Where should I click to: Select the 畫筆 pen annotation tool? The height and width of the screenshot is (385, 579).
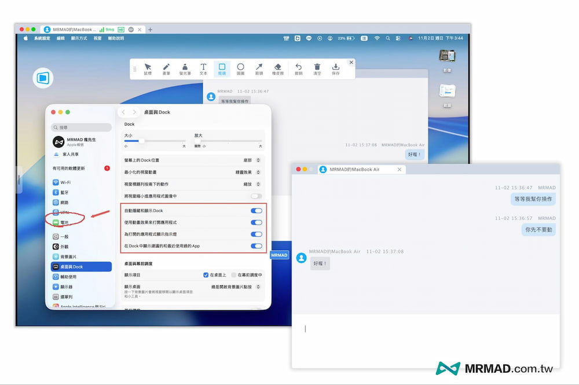166,69
